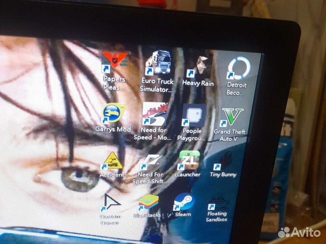Click the yellow Accident warning sign icon
Viewport: 326px width, 244px height.
[x=110, y=161]
